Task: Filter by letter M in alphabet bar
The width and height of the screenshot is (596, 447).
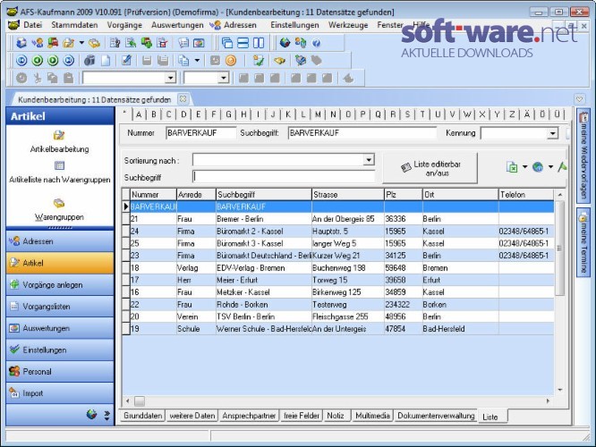Action: 318,114
